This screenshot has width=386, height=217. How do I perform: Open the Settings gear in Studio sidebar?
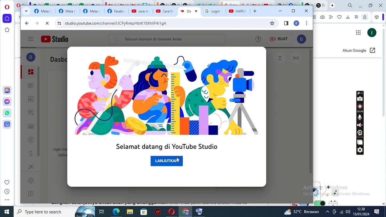tap(31, 181)
